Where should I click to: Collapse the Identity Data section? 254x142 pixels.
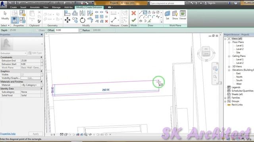[41, 88]
